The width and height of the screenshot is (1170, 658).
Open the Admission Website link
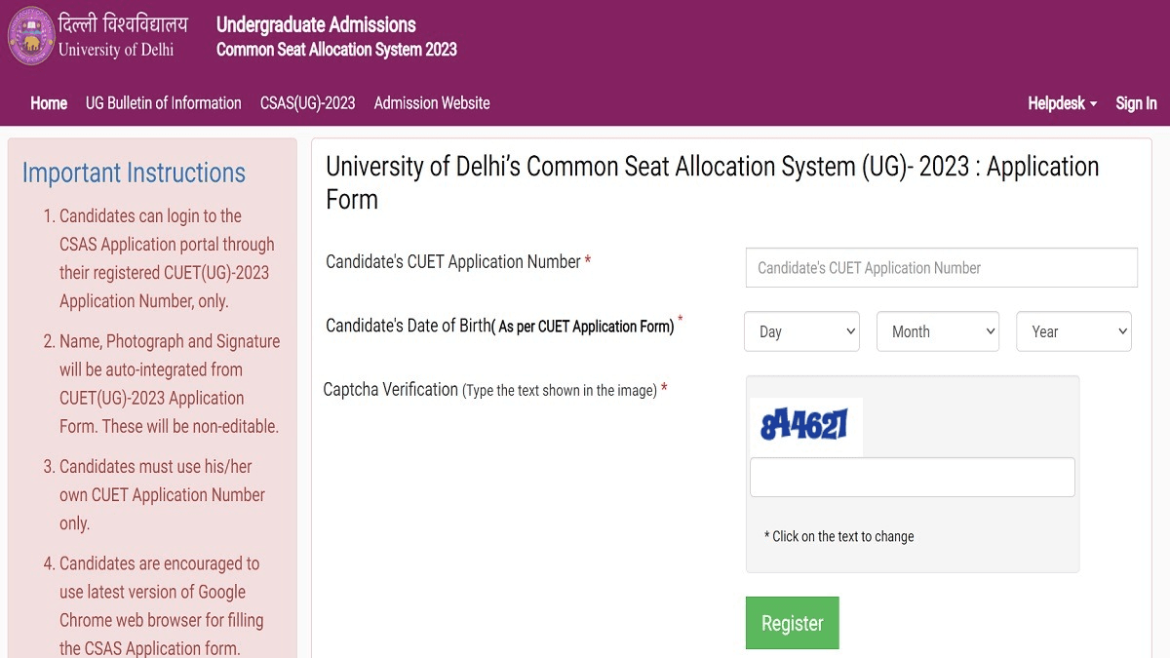432,103
